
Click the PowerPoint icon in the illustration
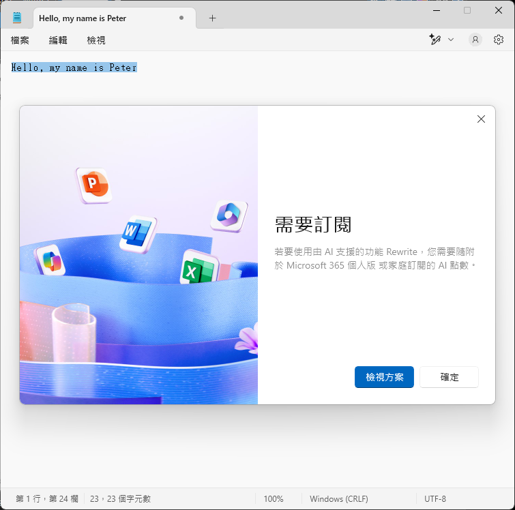[x=94, y=185]
